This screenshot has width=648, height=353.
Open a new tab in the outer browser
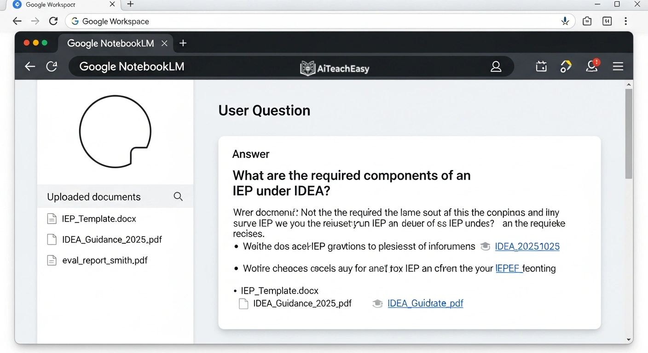click(130, 4)
